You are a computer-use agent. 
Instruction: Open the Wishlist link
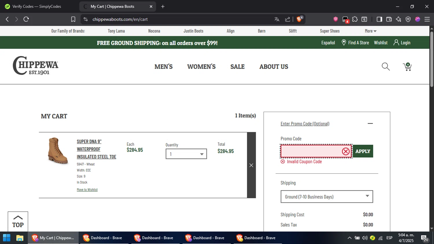[381, 43]
